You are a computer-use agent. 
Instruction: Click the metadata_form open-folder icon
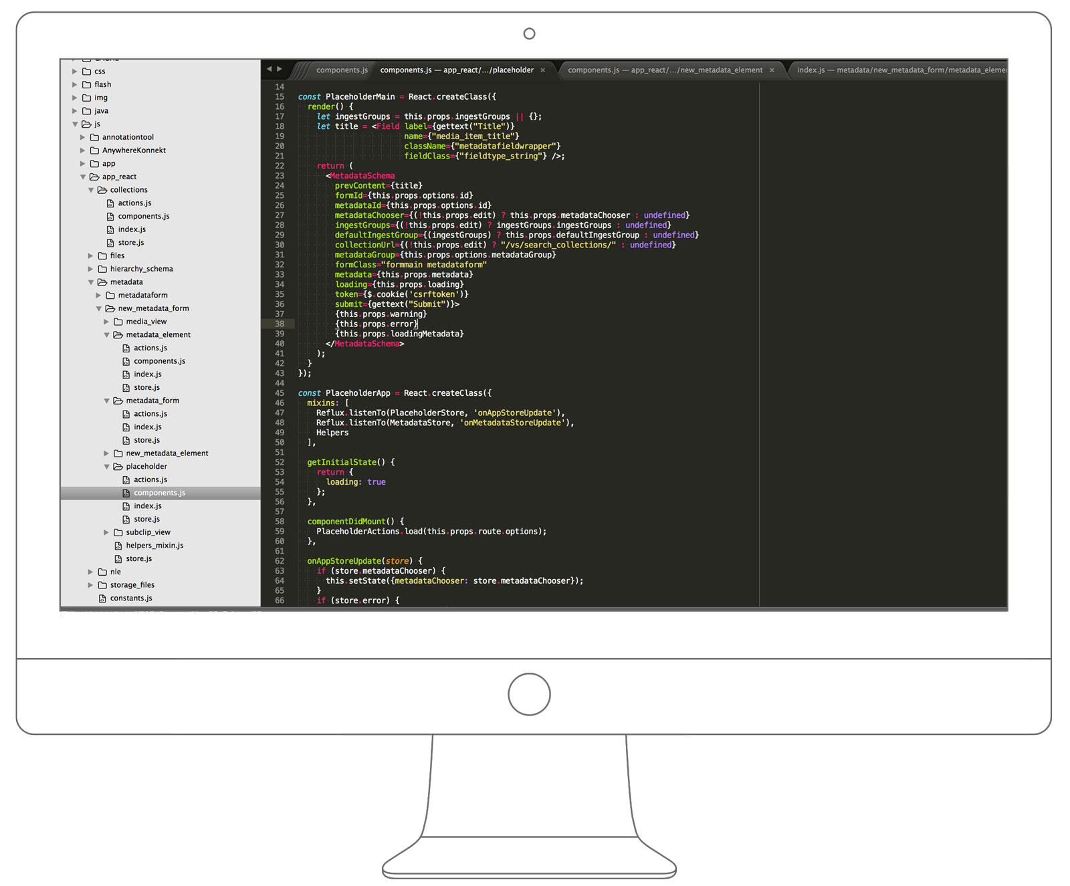coord(118,401)
